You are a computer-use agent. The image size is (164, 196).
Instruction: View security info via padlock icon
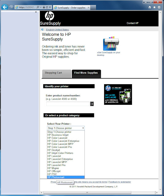[x=44, y=7]
